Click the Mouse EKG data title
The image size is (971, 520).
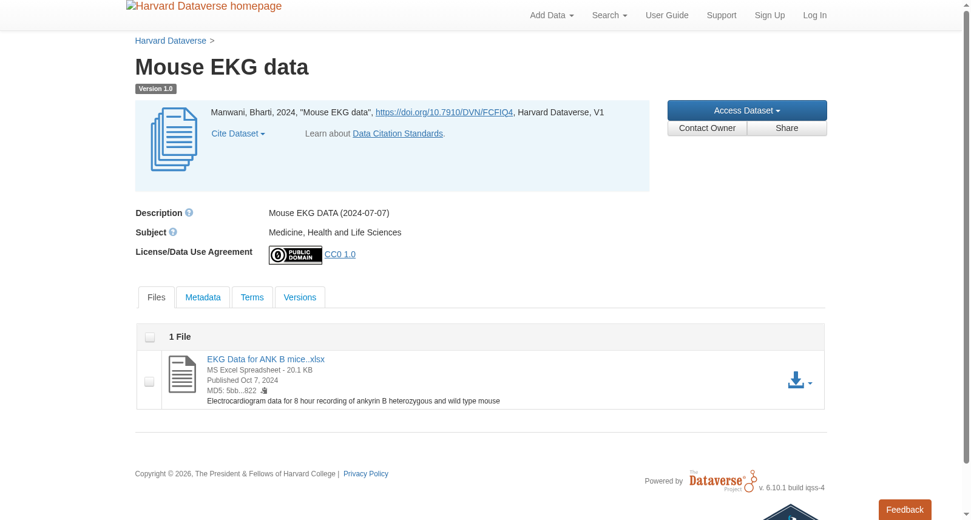point(222,67)
